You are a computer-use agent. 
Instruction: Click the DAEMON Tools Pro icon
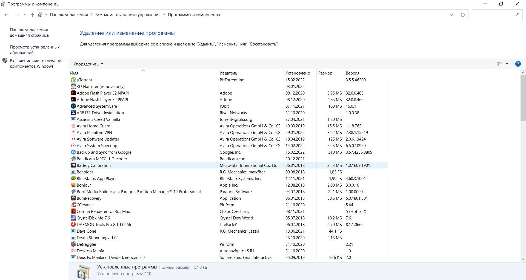(x=73, y=224)
